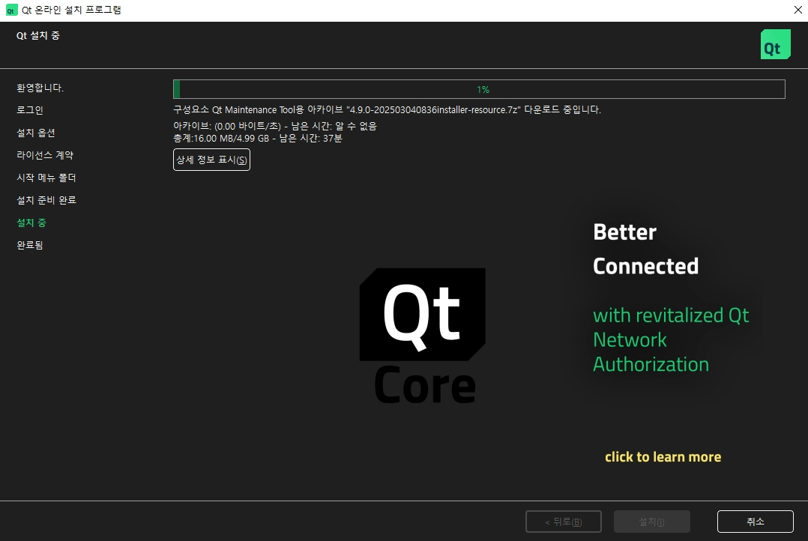Screen dimensions: 808x541
Task: Select the 시작 메뉴 폴더 step
Action: (46, 178)
